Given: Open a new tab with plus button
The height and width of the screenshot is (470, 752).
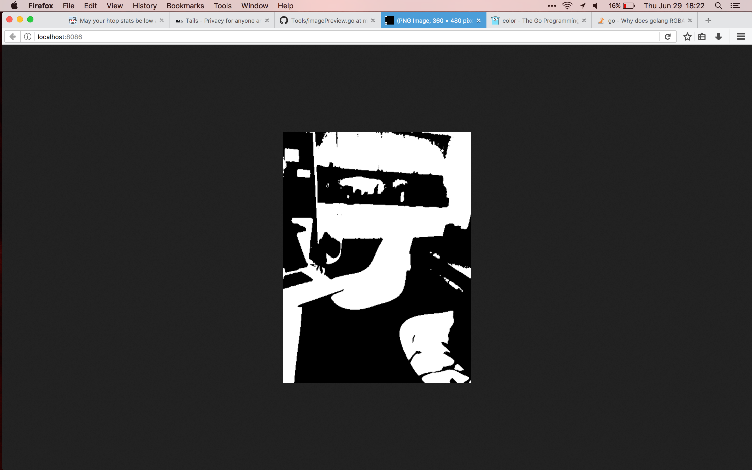Looking at the screenshot, I should tap(708, 21).
